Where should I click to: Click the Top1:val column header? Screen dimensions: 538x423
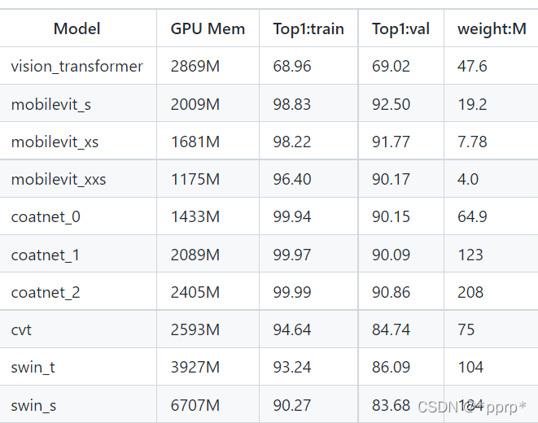tap(400, 28)
